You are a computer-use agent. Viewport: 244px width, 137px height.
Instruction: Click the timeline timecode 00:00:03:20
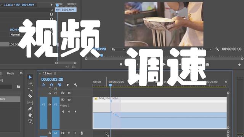point(52,80)
